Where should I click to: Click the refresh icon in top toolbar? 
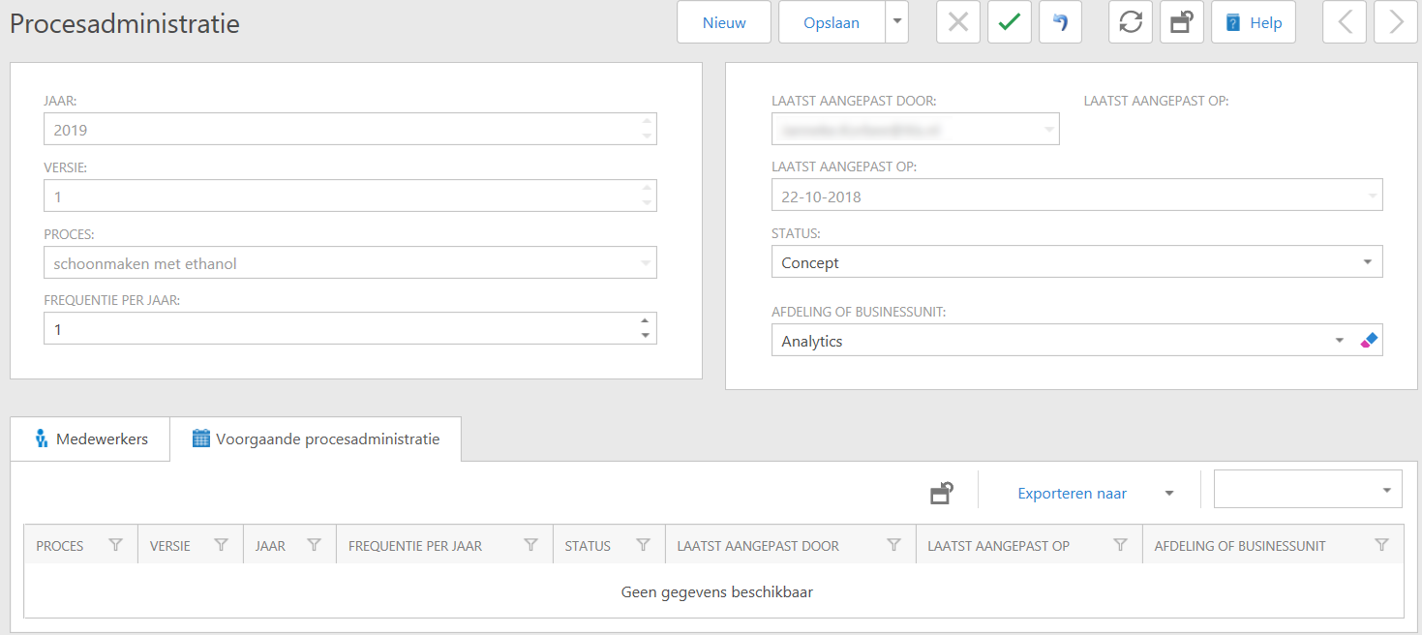1130,22
